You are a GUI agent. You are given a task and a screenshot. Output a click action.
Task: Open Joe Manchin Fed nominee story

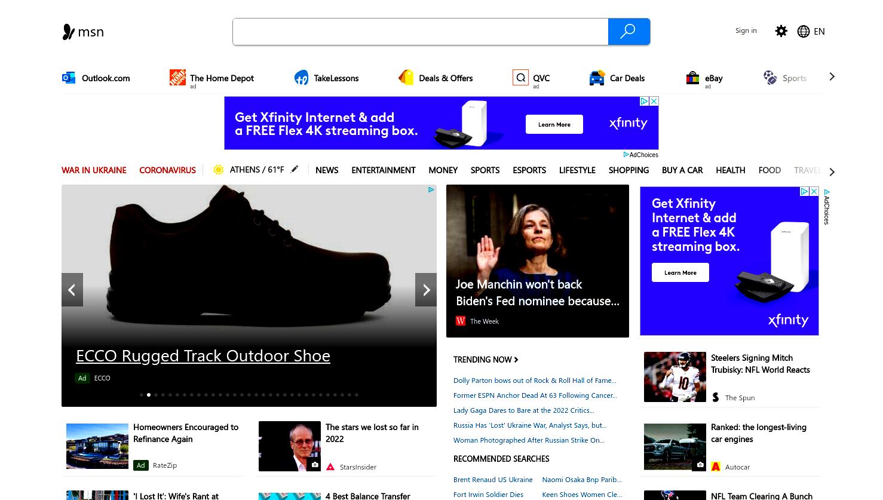537,293
